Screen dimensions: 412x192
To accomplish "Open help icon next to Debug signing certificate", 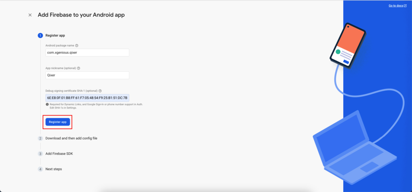I will (100, 91).
